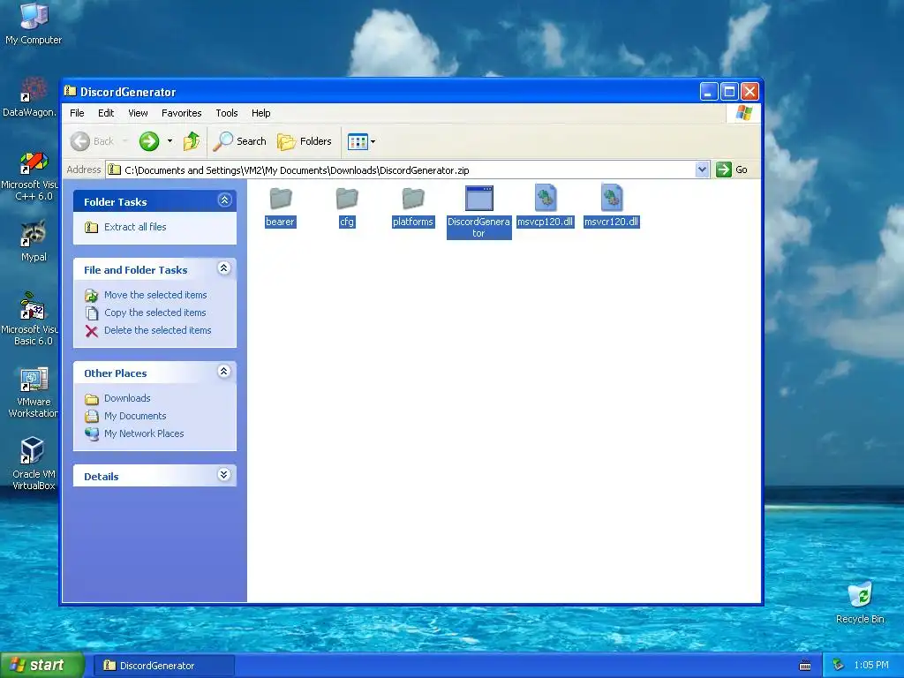
Task: Collapse the Folder Tasks panel
Action: (x=224, y=200)
